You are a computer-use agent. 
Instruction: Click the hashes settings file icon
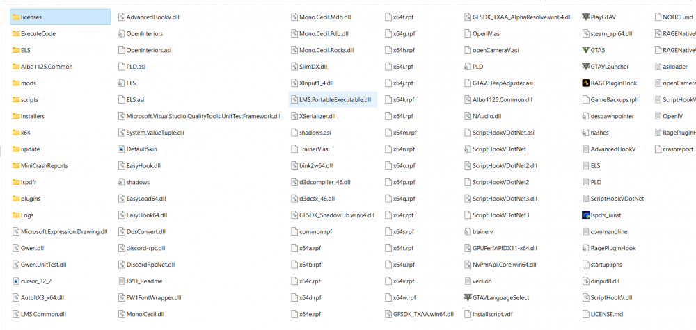point(585,133)
